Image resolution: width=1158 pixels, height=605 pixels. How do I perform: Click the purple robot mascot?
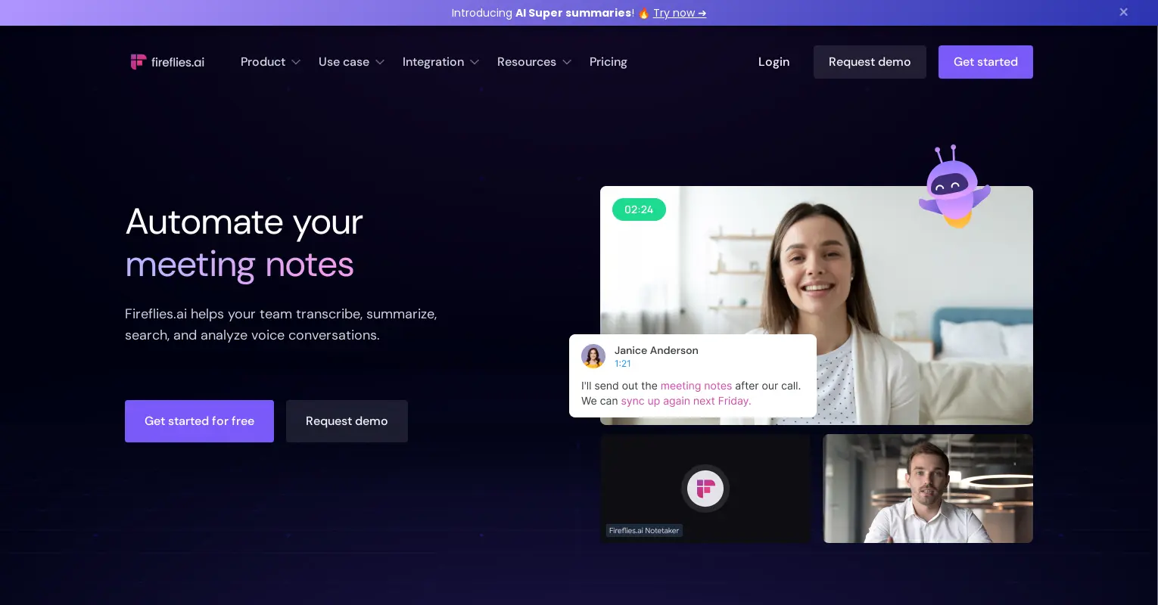[x=953, y=188]
